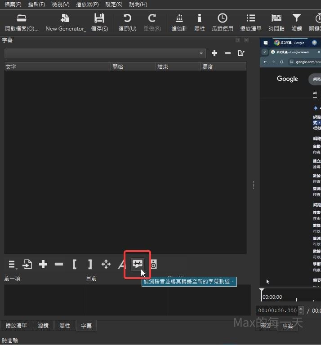Open the subtitle panel hamburger menu
Image resolution: width=321 pixels, height=345 pixels.
point(12,265)
